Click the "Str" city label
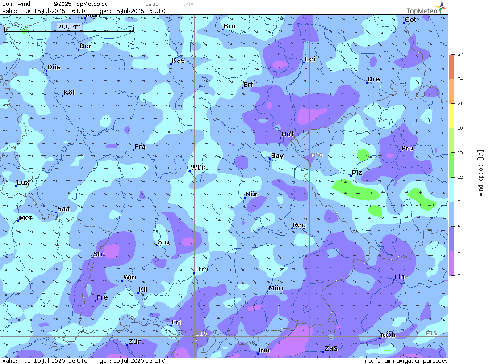This screenshot has height=364, width=489. pos(98,254)
